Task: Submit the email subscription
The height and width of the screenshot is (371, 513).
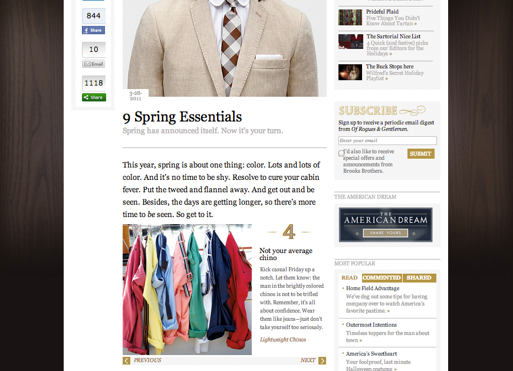Action: click(421, 154)
